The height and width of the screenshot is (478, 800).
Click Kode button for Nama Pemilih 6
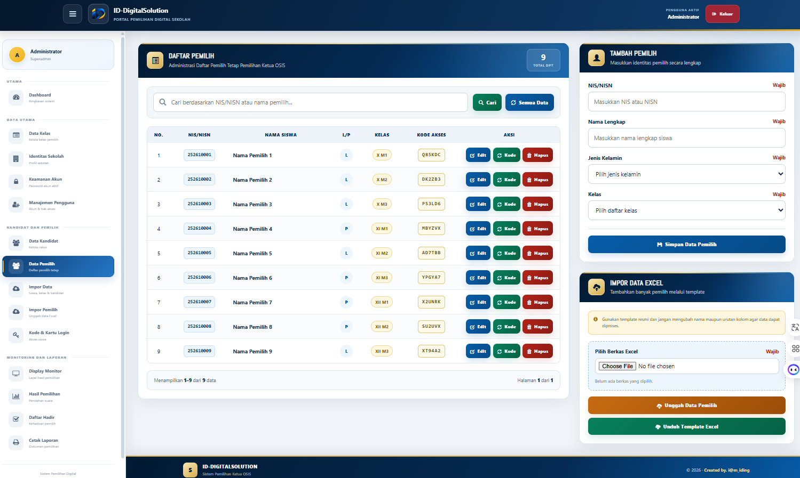(x=506, y=278)
